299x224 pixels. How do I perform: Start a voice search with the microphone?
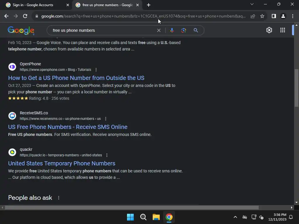click(172, 30)
